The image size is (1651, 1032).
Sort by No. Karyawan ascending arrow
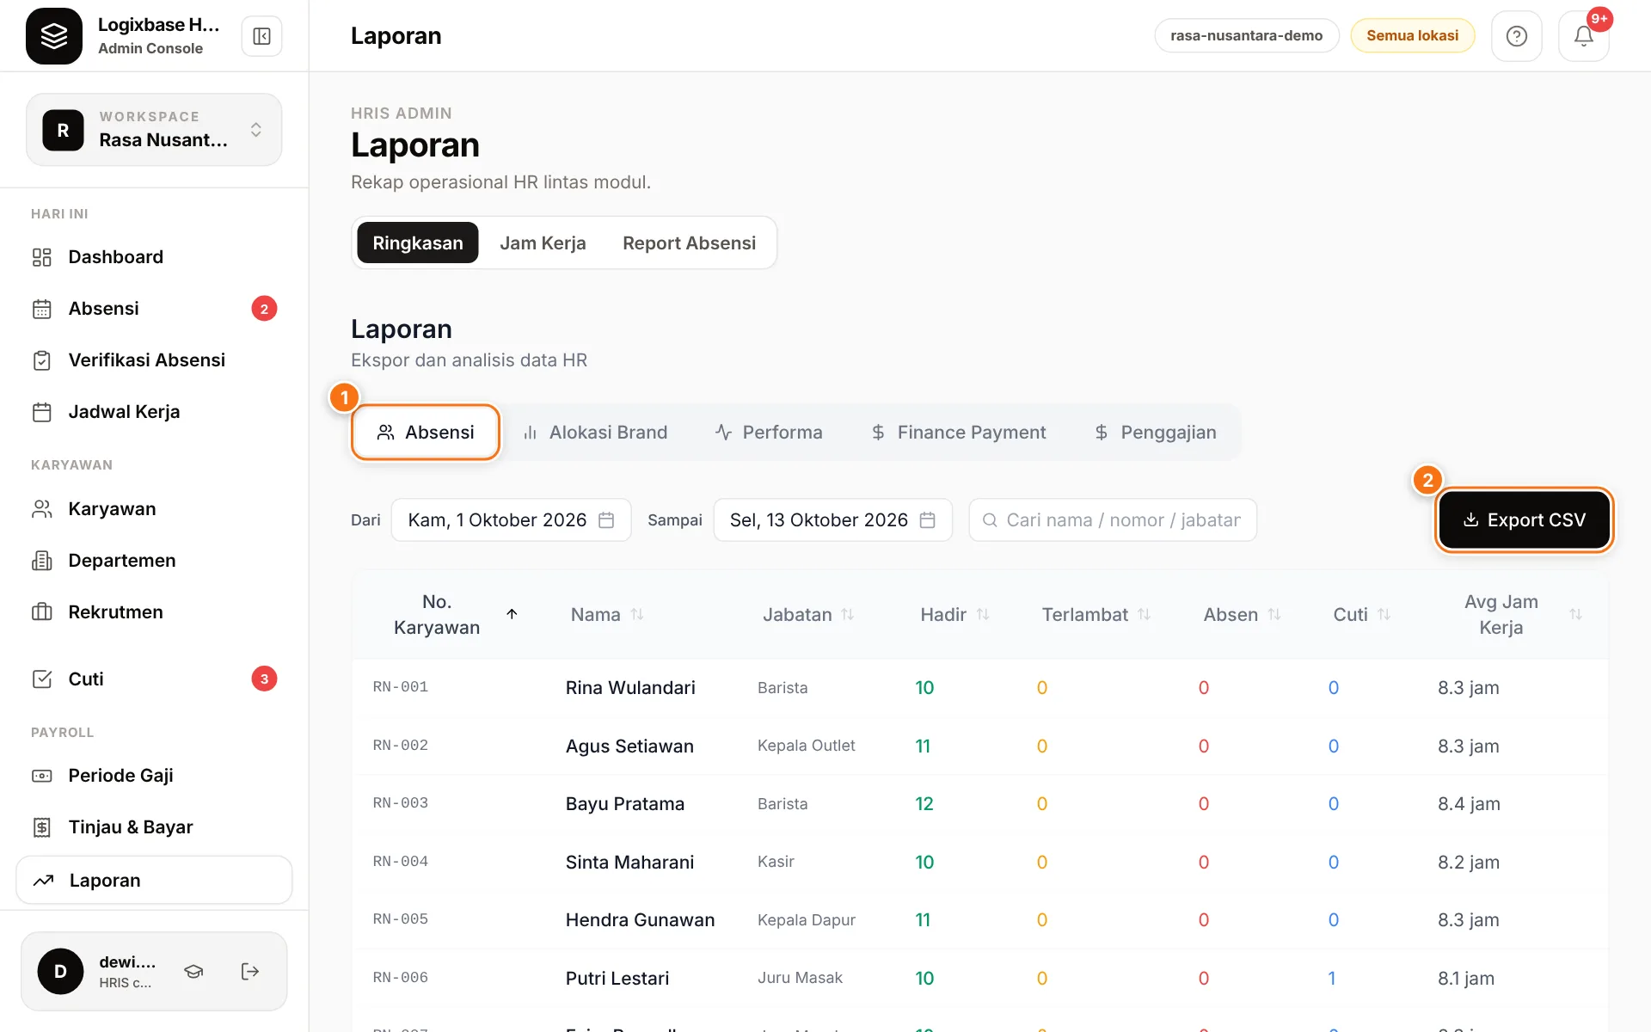click(x=512, y=614)
